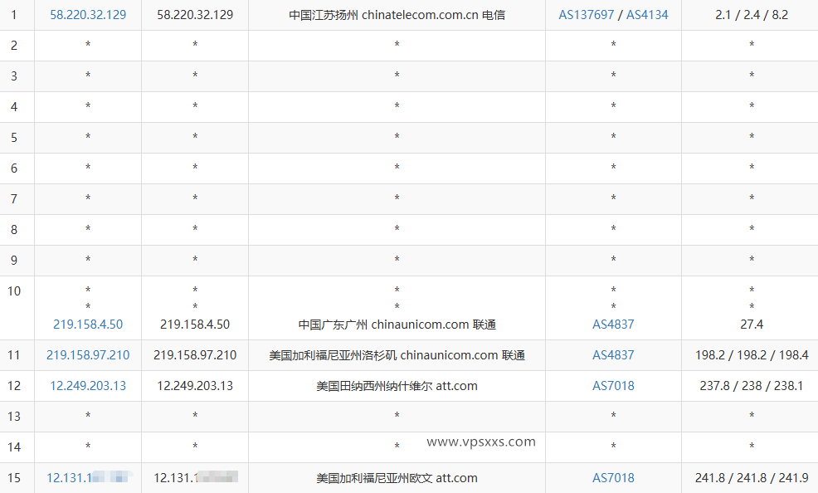Select plain text 219.158.4.50 in hop 10

tap(195, 324)
